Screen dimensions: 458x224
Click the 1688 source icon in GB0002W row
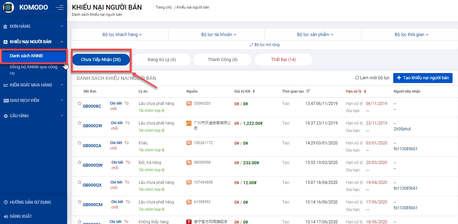tap(189, 123)
